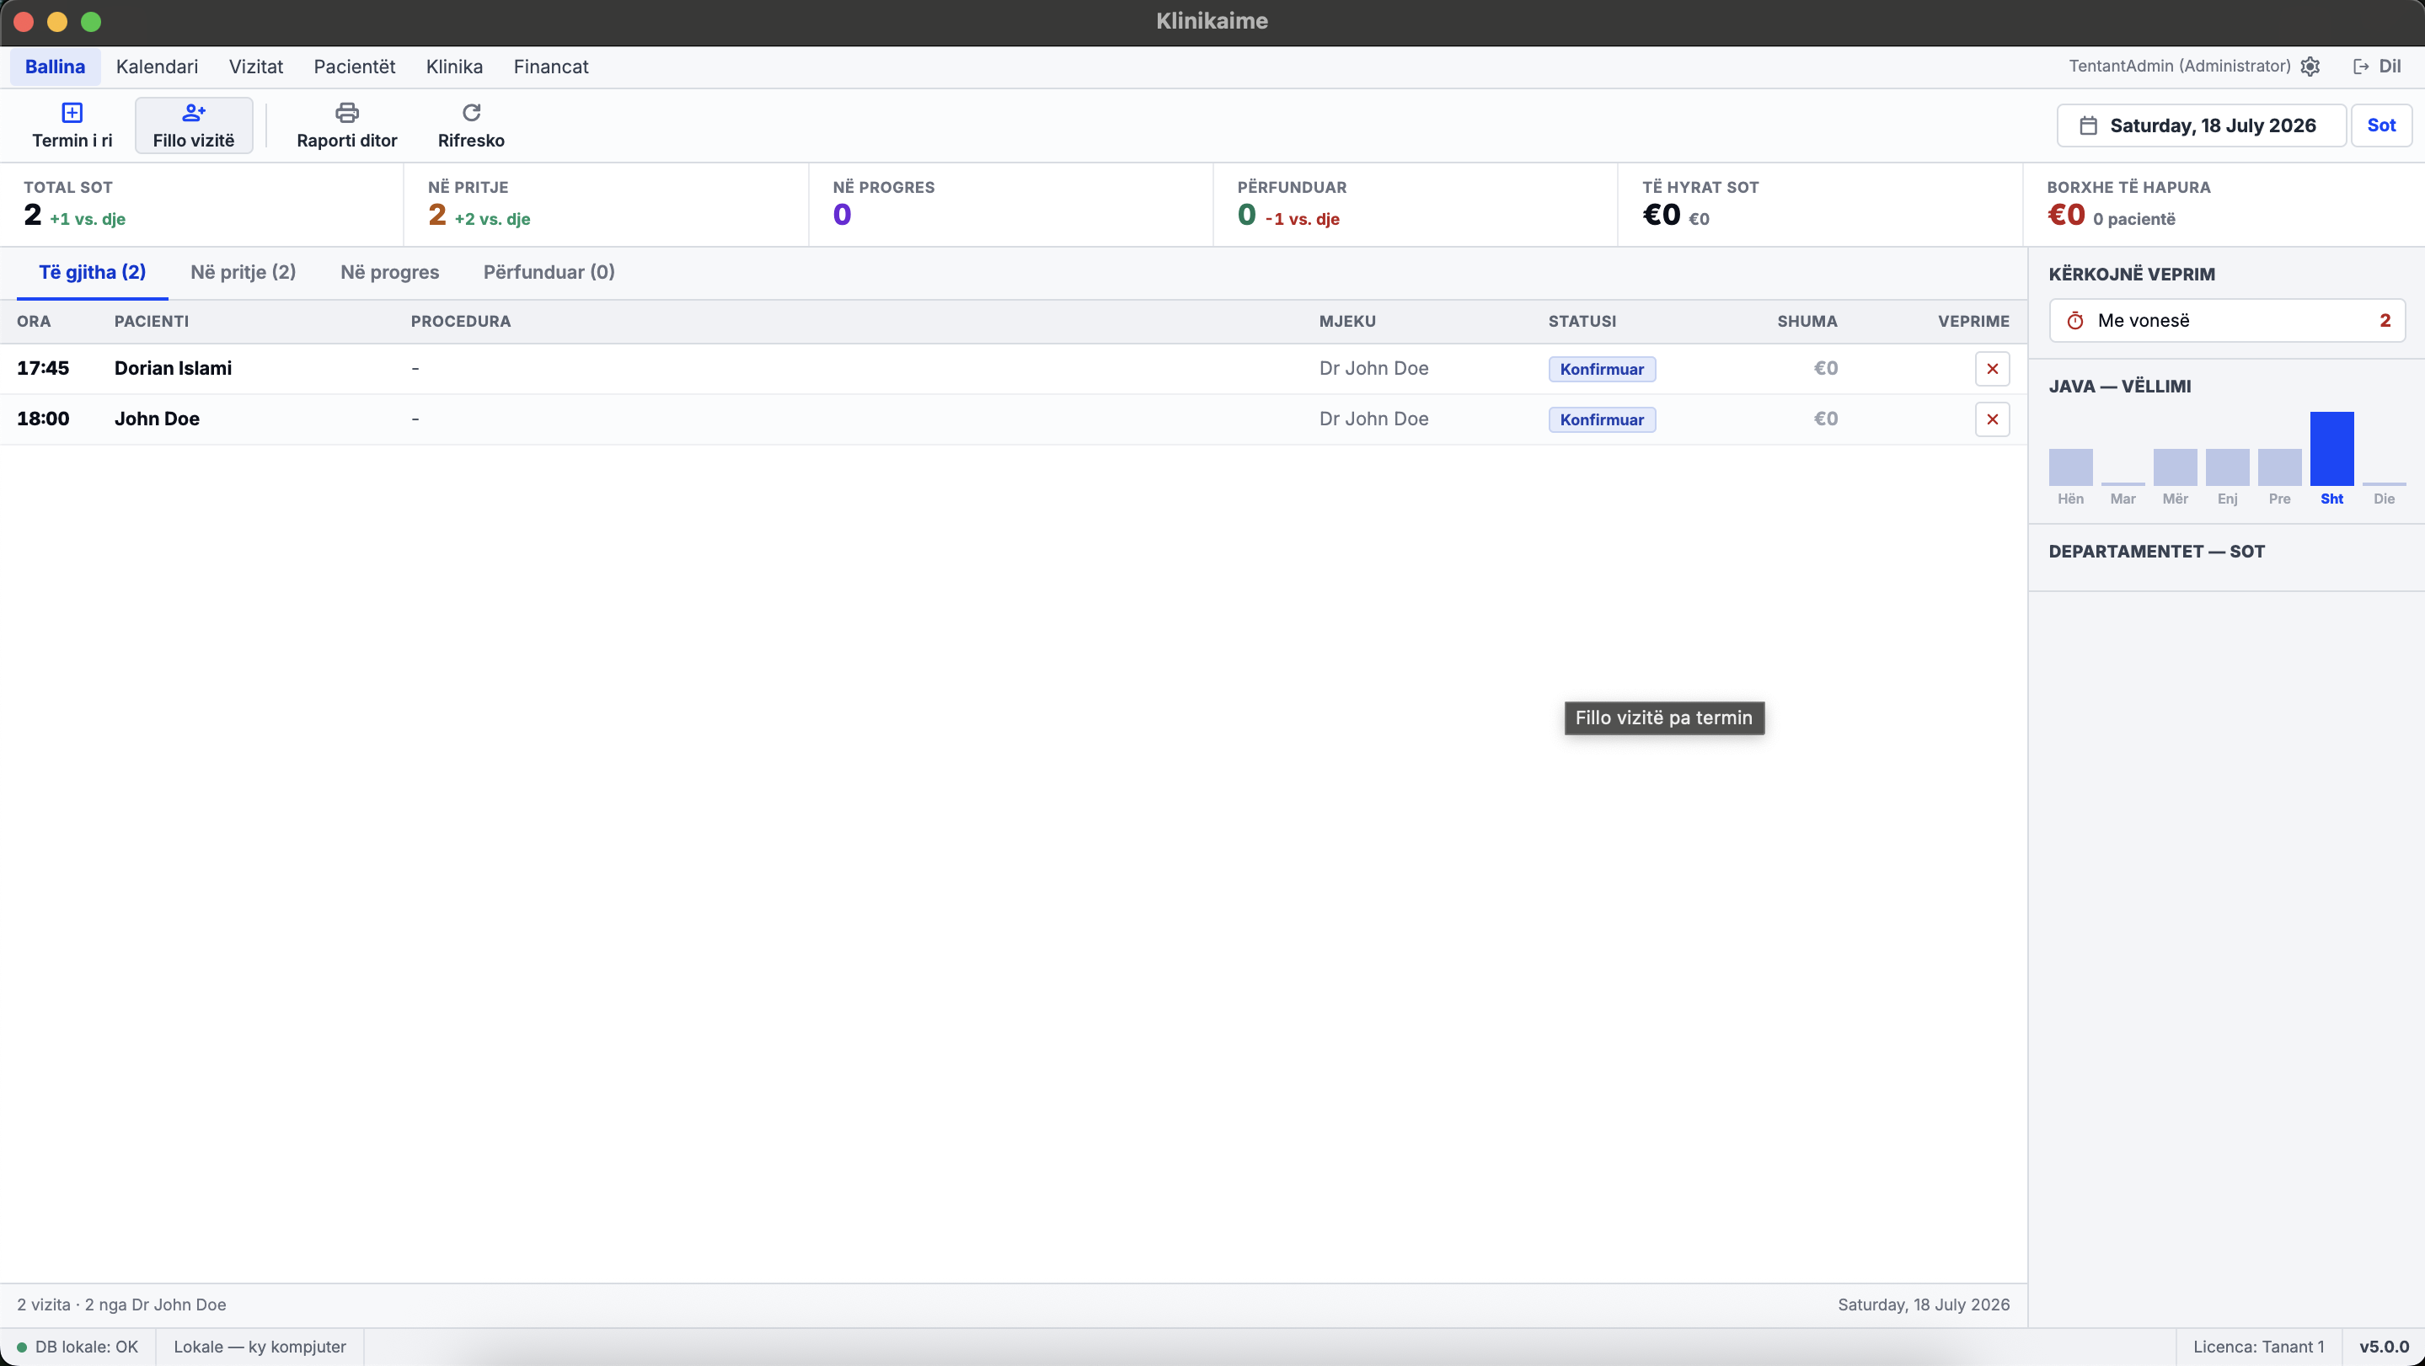Click the Hën bar in weekly chart
The height and width of the screenshot is (1366, 2425).
[x=2070, y=467]
